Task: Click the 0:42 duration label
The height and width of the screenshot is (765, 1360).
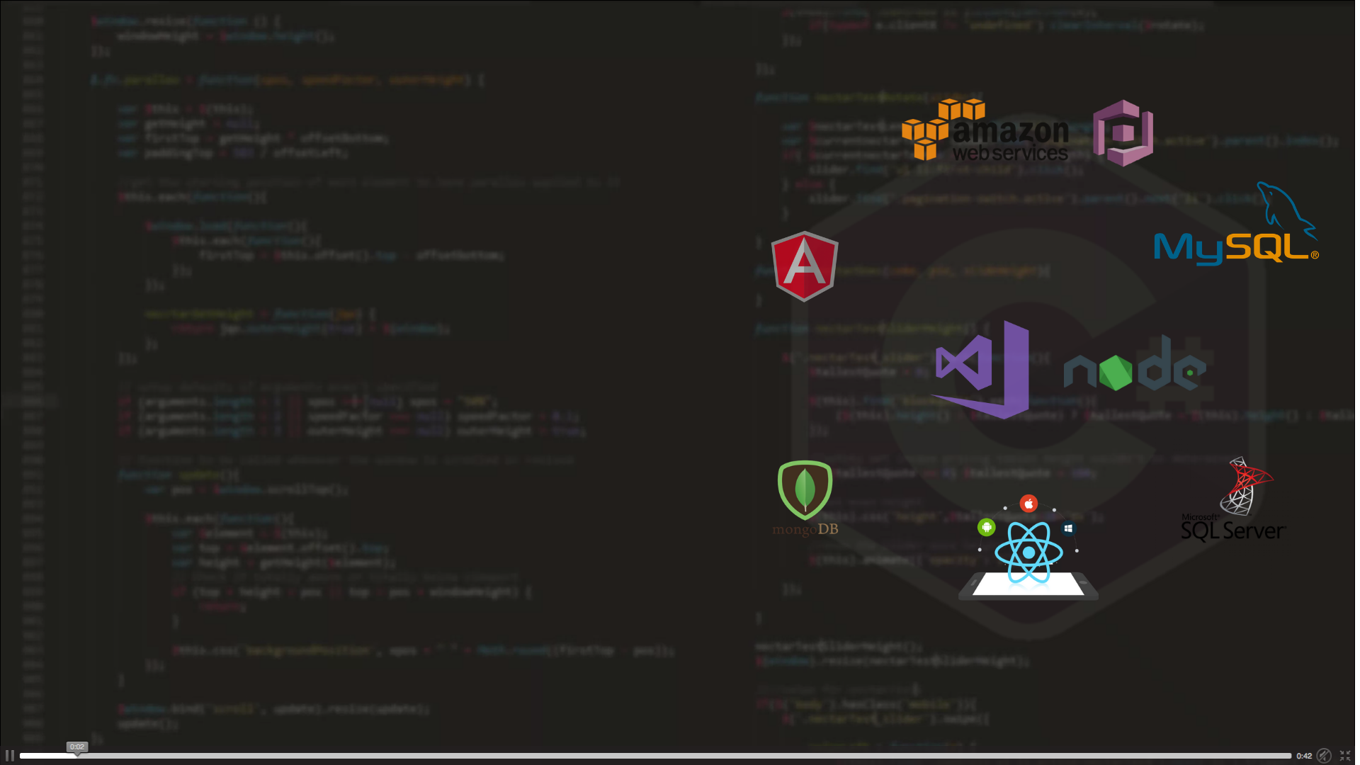Action: (1304, 756)
